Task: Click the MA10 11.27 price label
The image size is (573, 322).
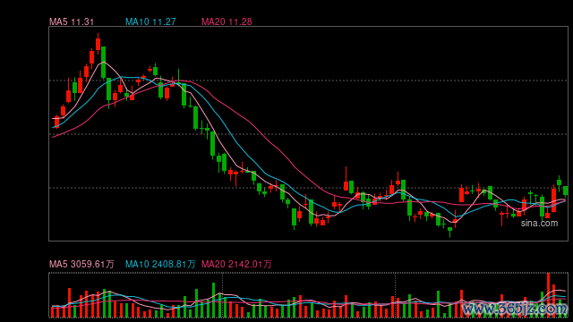Action: tap(150, 21)
